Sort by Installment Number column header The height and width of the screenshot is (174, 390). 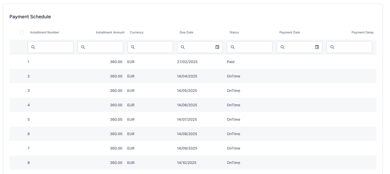pos(45,32)
